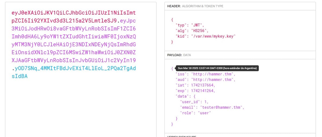
Task: Click the "iss" http://hammer.thm value
Action: 213,74
